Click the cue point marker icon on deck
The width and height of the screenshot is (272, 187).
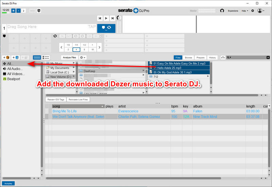click(4, 36)
